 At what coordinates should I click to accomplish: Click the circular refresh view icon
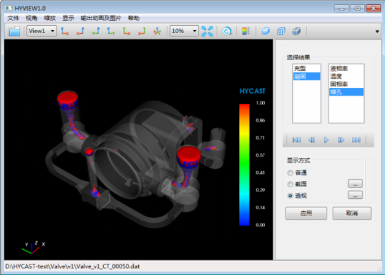click(227, 31)
